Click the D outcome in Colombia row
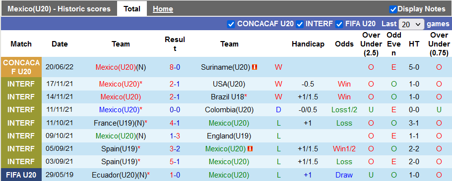Viewport: 452px width, 181px height. pos(278,110)
